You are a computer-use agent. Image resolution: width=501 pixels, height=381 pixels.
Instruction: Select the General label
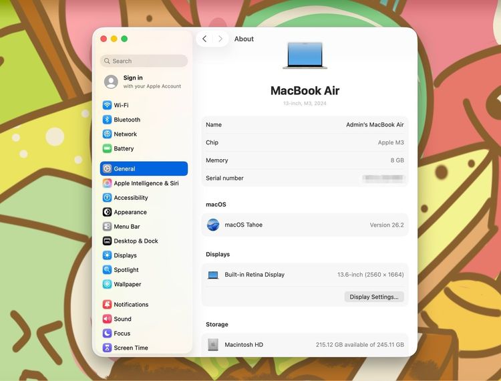click(x=125, y=168)
